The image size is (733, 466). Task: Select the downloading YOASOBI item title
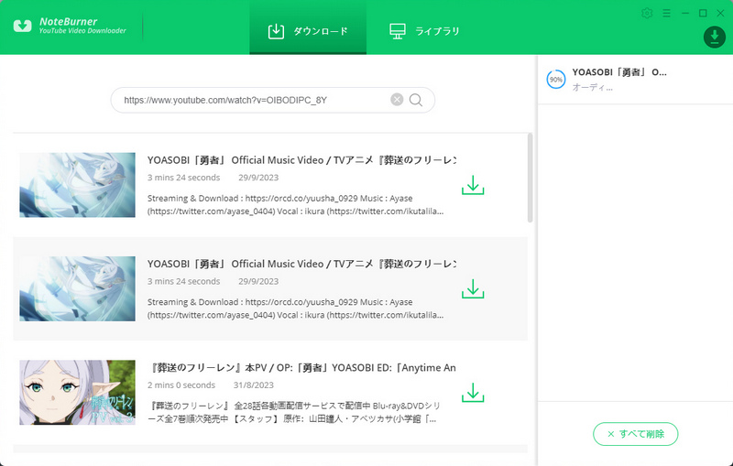coord(619,72)
